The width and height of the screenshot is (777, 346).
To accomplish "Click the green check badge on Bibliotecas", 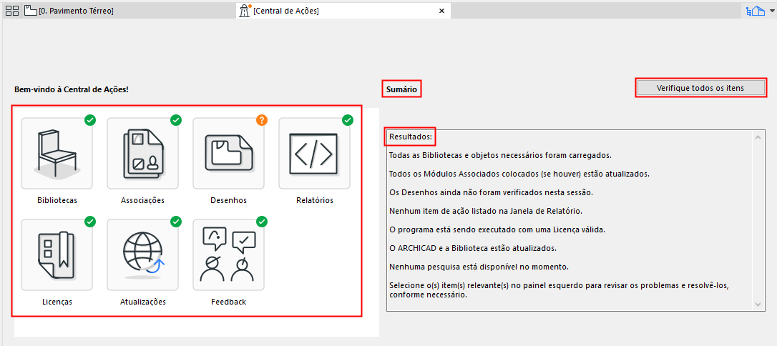I will point(90,120).
